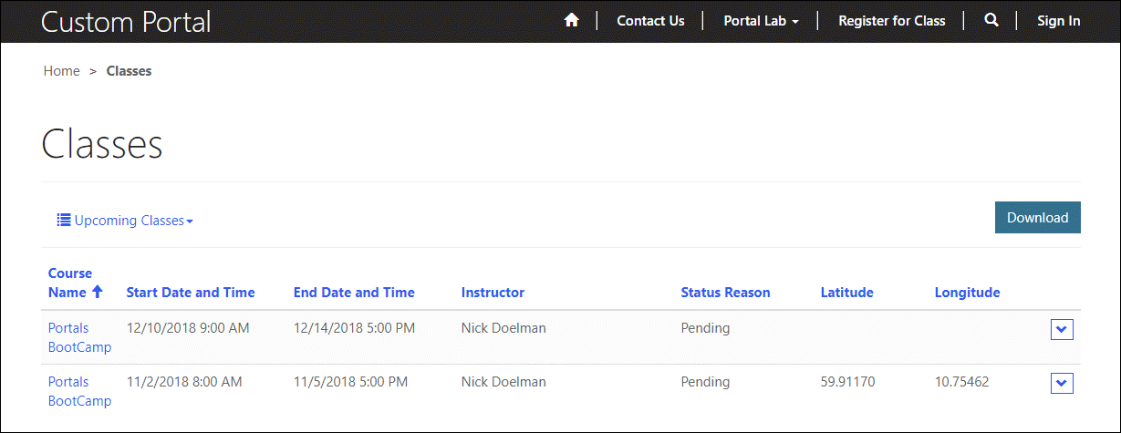Click the Custom Portal site title
This screenshot has width=1121, height=433.
tap(126, 21)
